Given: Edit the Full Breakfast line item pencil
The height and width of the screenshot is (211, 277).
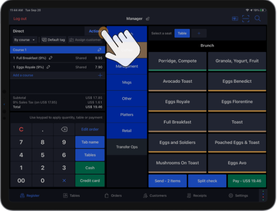Looking at the screenshot, I should [51, 58].
